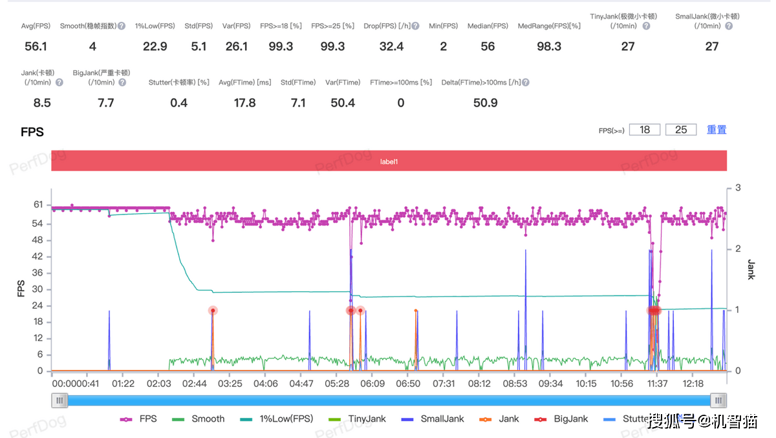Toggle the Jank legend entry
The height and width of the screenshot is (438, 776).
(500, 419)
